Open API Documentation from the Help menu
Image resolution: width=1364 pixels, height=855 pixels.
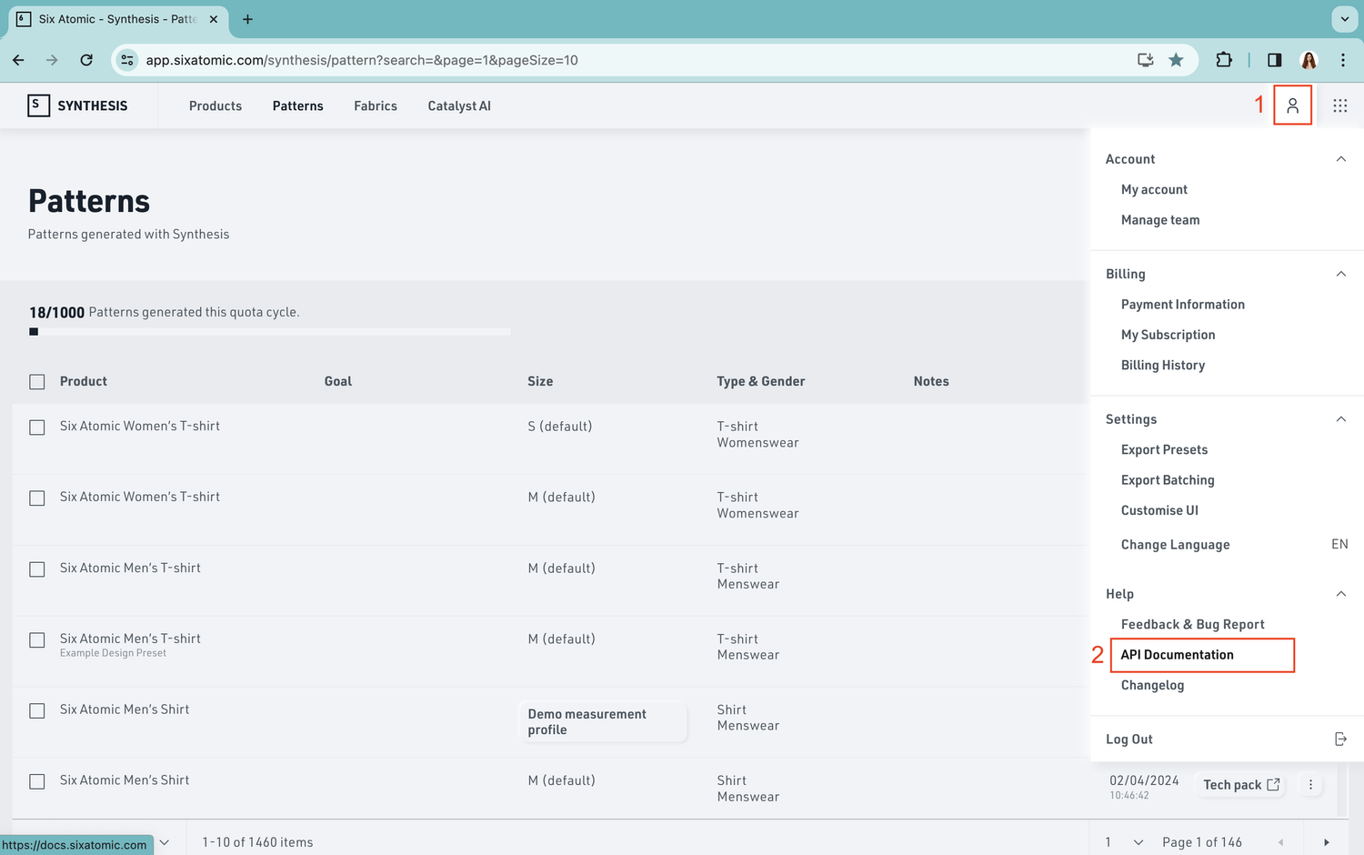(1178, 655)
